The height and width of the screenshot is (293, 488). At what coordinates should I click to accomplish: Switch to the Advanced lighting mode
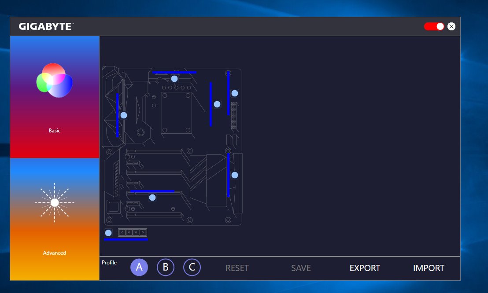[55, 219]
